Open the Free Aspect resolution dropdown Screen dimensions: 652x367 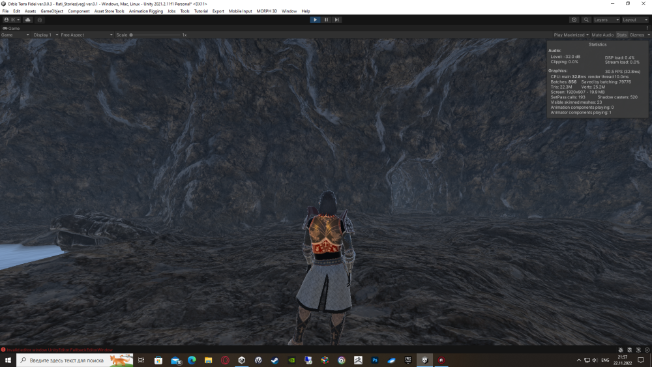pos(85,35)
